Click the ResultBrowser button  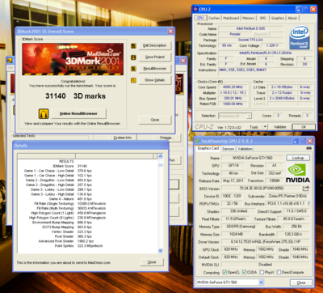(155, 69)
